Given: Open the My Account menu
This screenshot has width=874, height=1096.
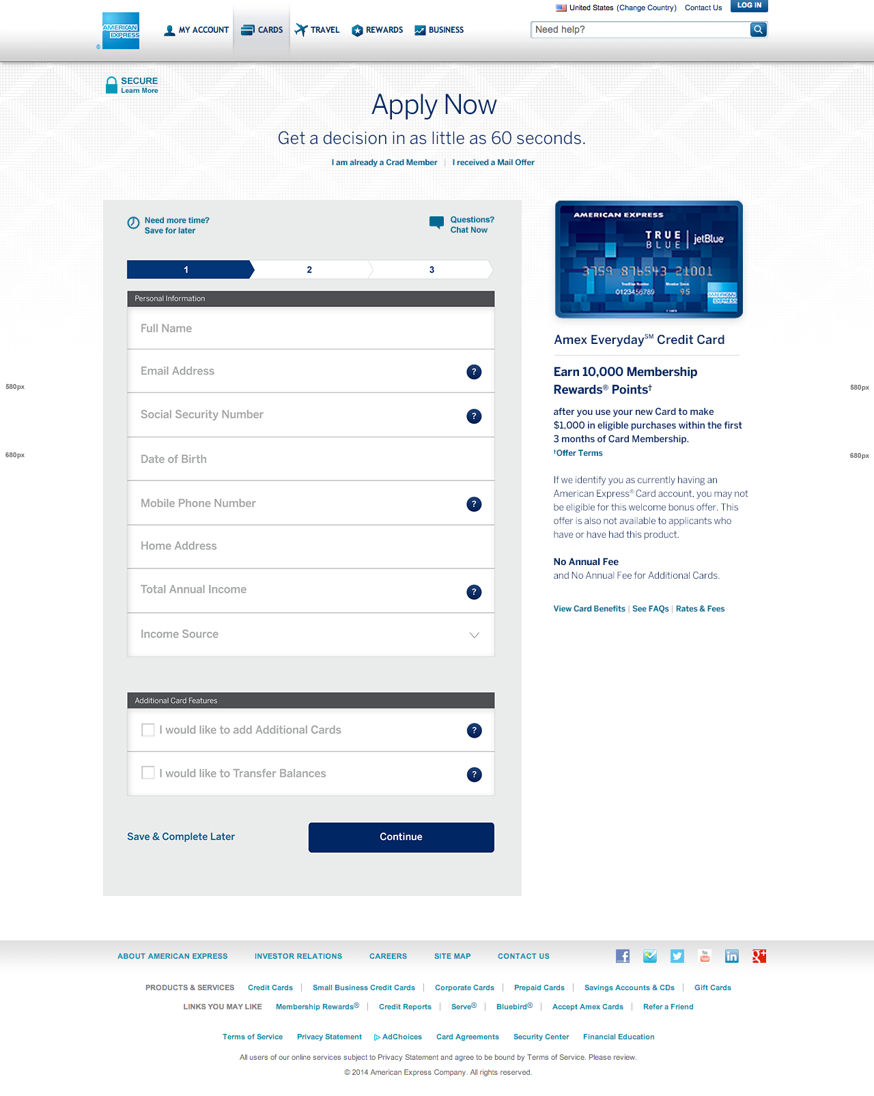Looking at the screenshot, I should [197, 30].
